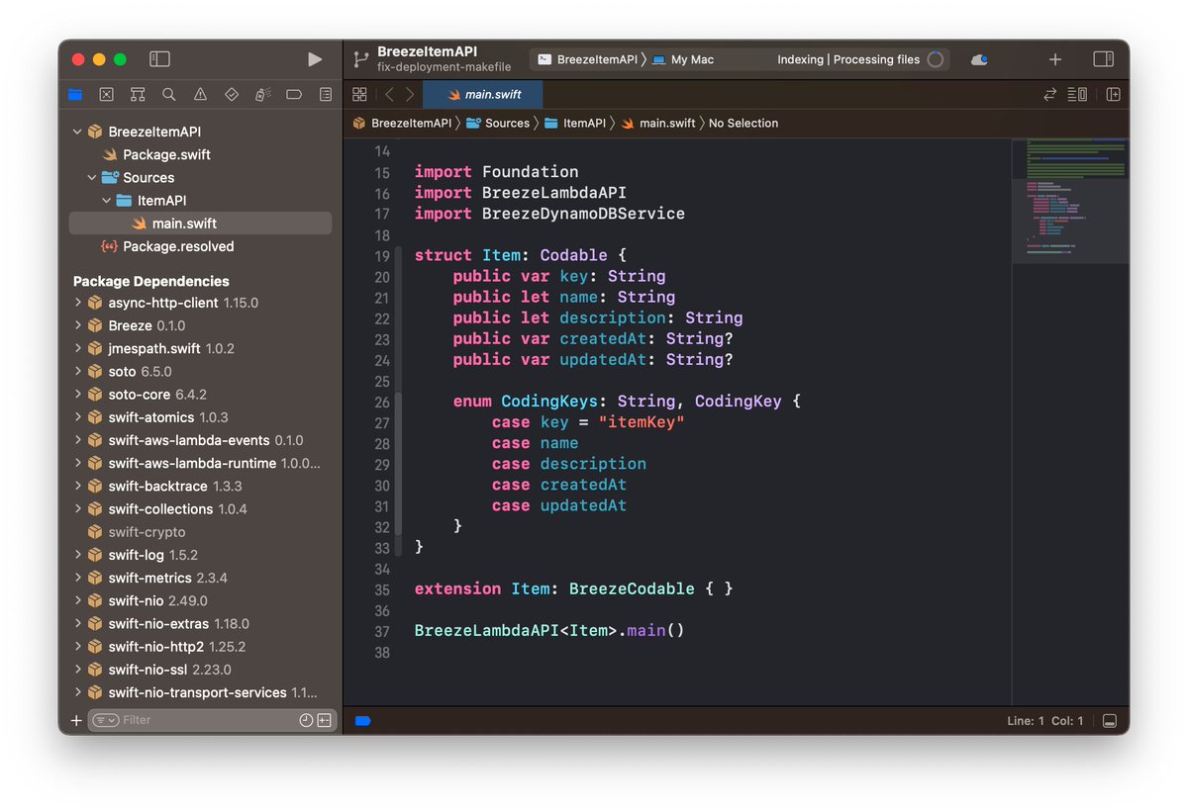Screen dimensions: 1188x812
Task: Run the scheme with the play button
Action: click(x=315, y=59)
